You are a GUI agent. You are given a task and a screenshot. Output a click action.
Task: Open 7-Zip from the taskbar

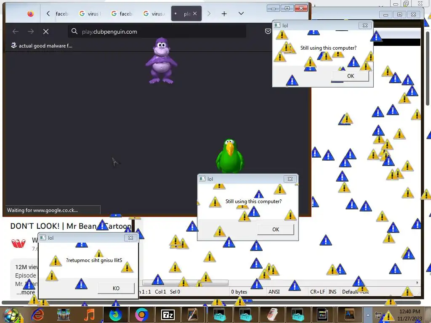coord(168,315)
